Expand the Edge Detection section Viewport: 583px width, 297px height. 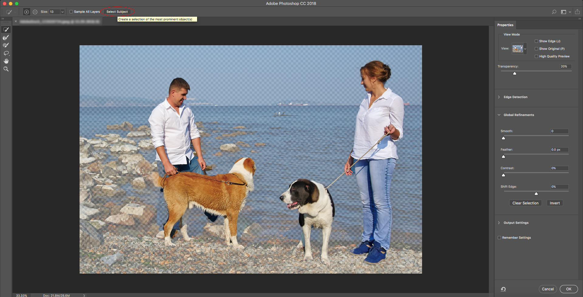(x=499, y=97)
